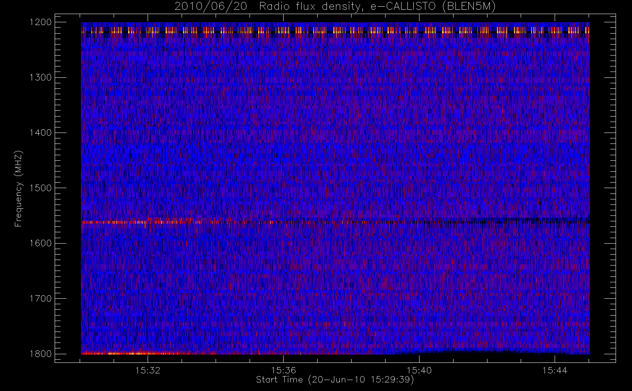Click the 15:32 time tick label
Image resolution: width=632 pixels, height=391 pixels.
coord(148,370)
